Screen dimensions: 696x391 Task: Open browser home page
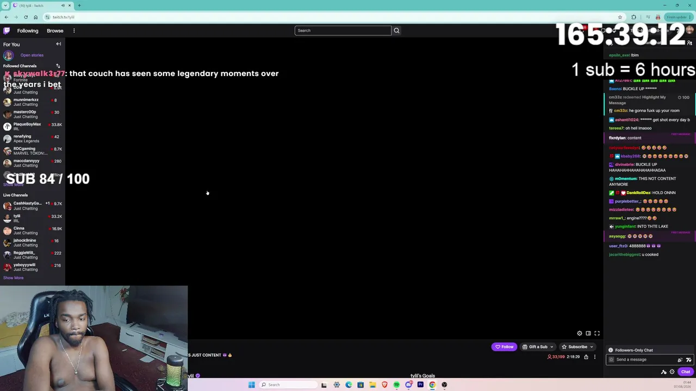tap(35, 17)
